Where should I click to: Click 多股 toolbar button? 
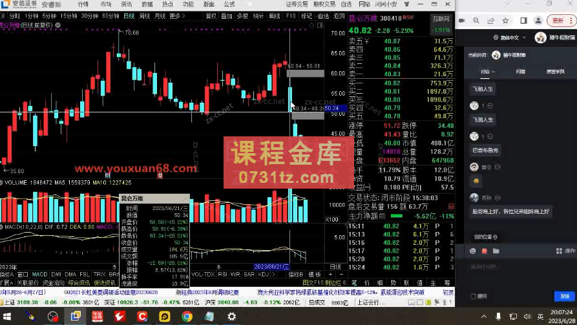tap(242, 16)
